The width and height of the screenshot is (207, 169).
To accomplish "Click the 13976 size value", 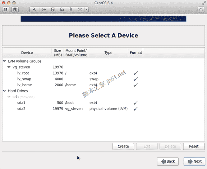I will coord(58,73).
